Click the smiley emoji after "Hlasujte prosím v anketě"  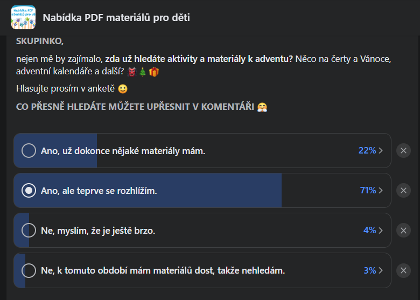click(x=123, y=89)
